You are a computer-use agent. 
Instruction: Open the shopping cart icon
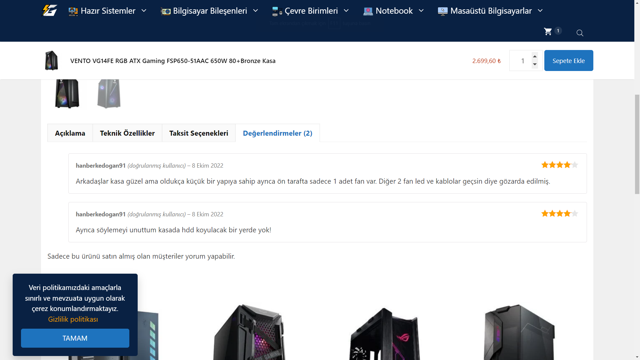click(548, 32)
